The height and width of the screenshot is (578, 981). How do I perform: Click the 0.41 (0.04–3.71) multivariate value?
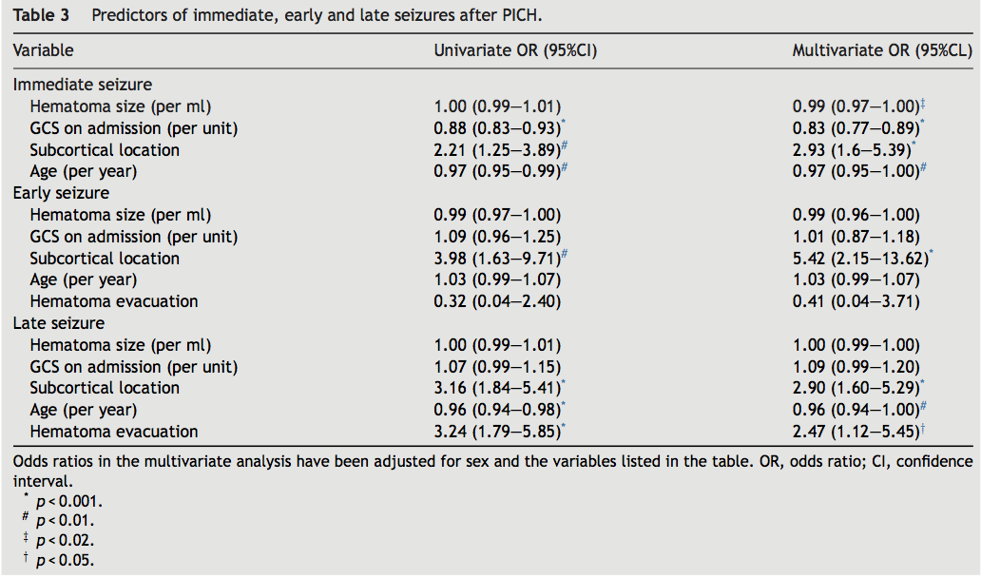point(856,301)
